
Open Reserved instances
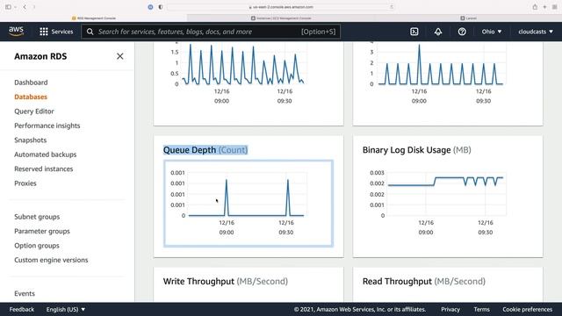point(43,169)
